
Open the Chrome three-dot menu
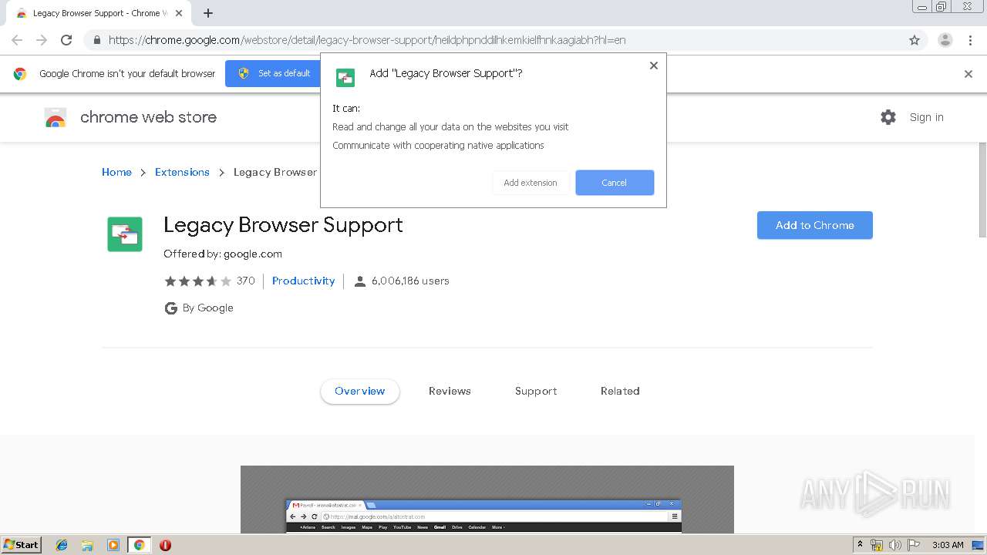(x=970, y=40)
